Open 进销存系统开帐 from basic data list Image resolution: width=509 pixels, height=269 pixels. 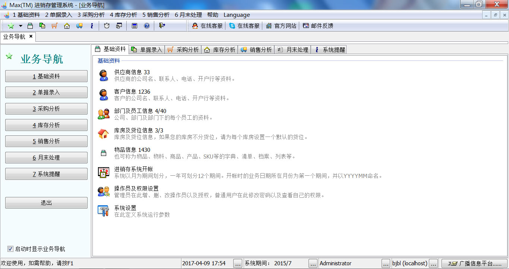coord(133,168)
